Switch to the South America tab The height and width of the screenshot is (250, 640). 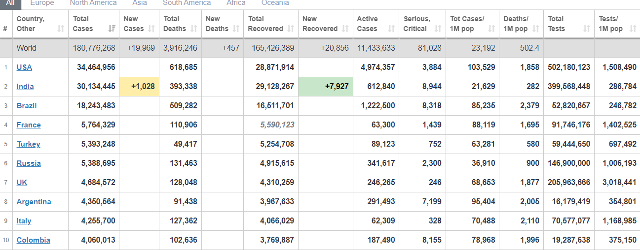187,3
